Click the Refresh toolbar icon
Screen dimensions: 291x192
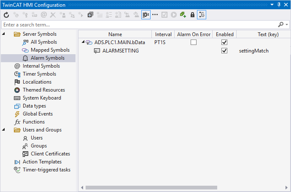point(6,15)
